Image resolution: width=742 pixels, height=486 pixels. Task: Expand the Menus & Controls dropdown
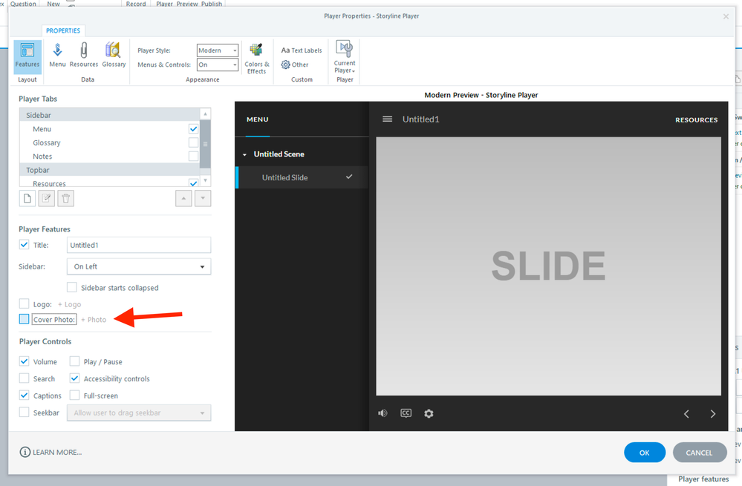pyautogui.click(x=218, y=65)
